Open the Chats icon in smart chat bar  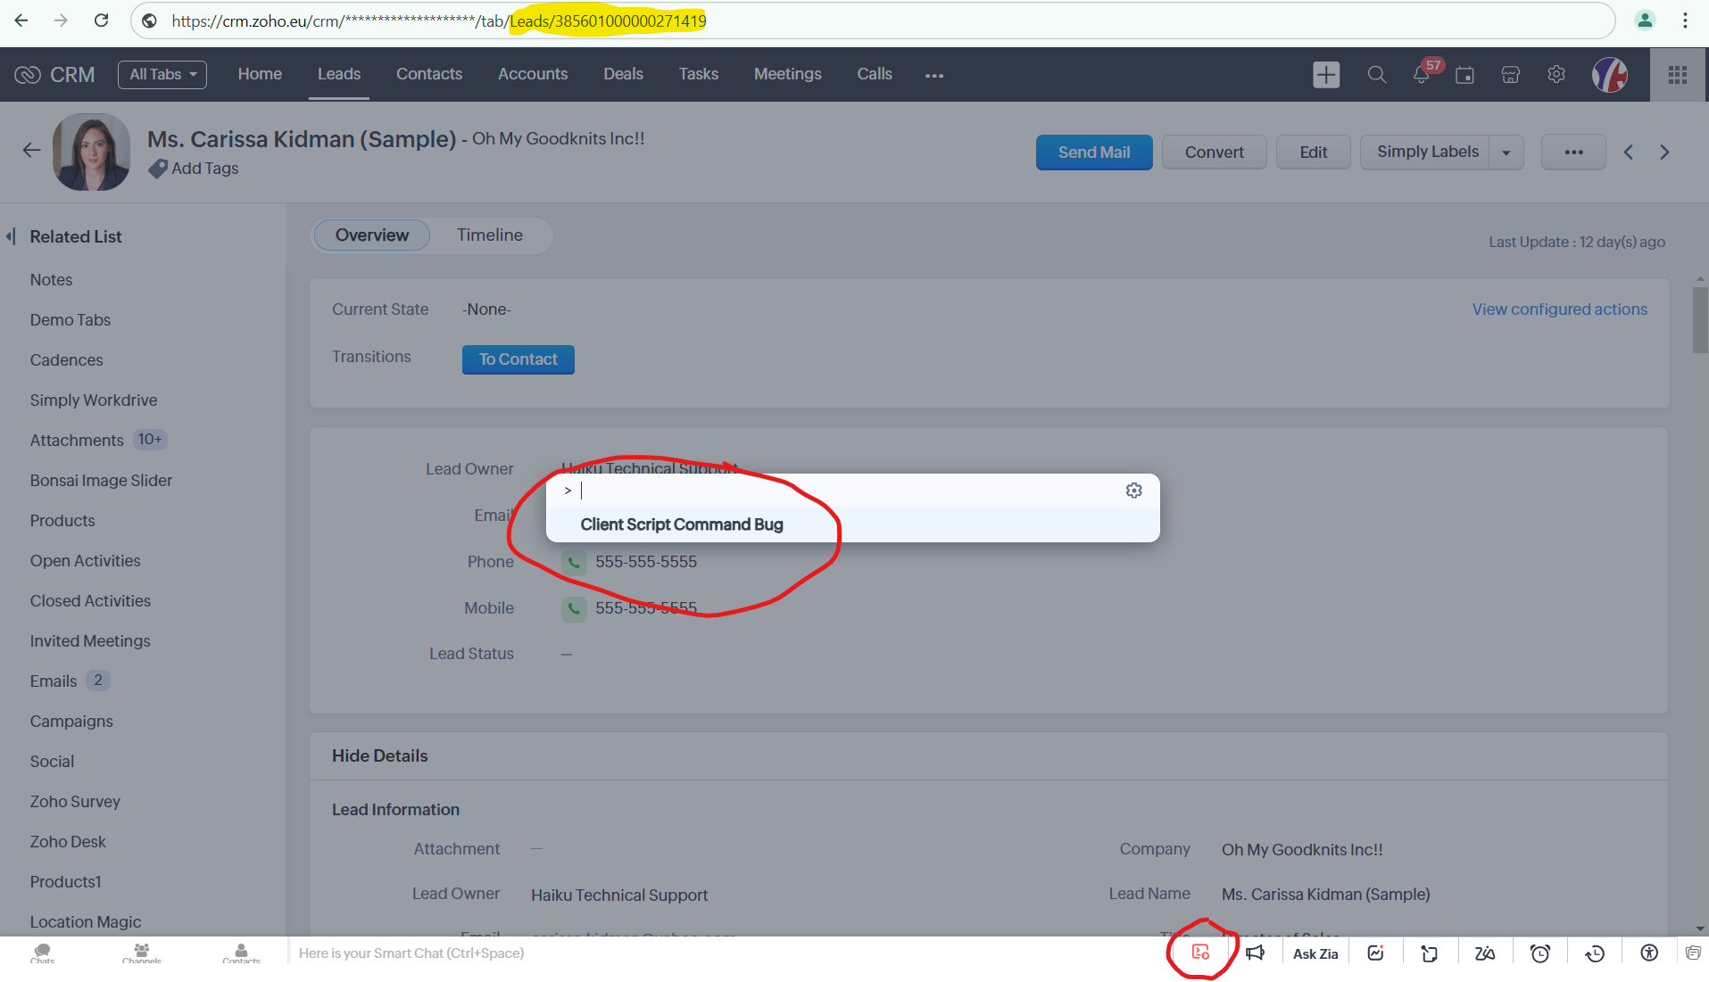click(43, 953)
